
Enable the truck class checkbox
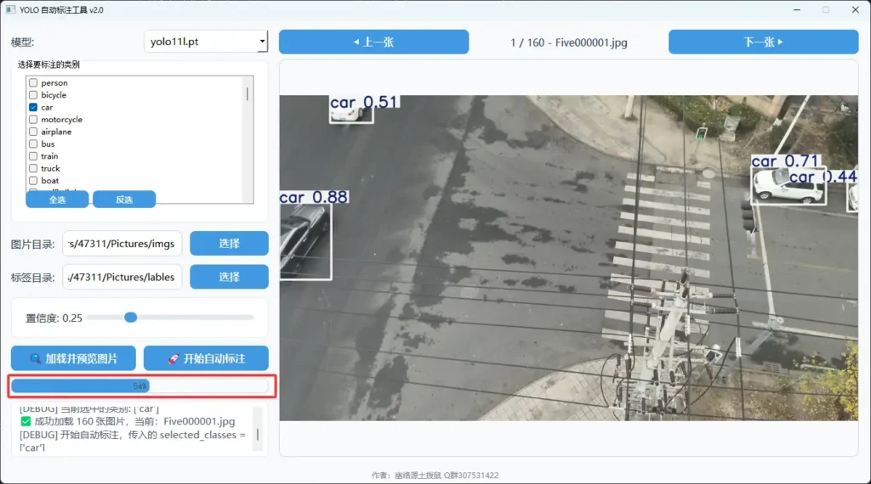tap(33, 169)
